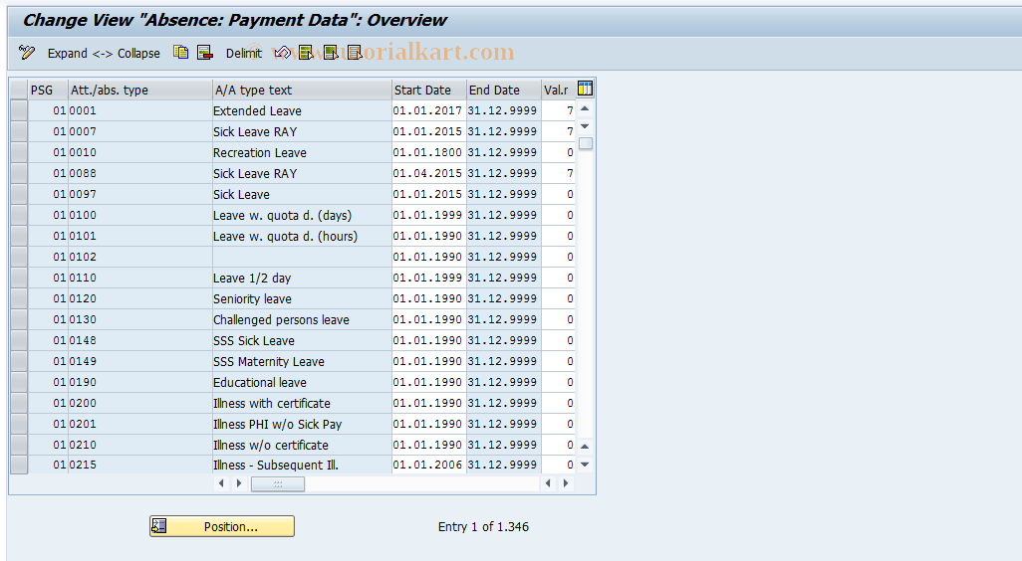Select row marker for Recreation Leave
The image size is (1022, 561).
coord(19,152)
